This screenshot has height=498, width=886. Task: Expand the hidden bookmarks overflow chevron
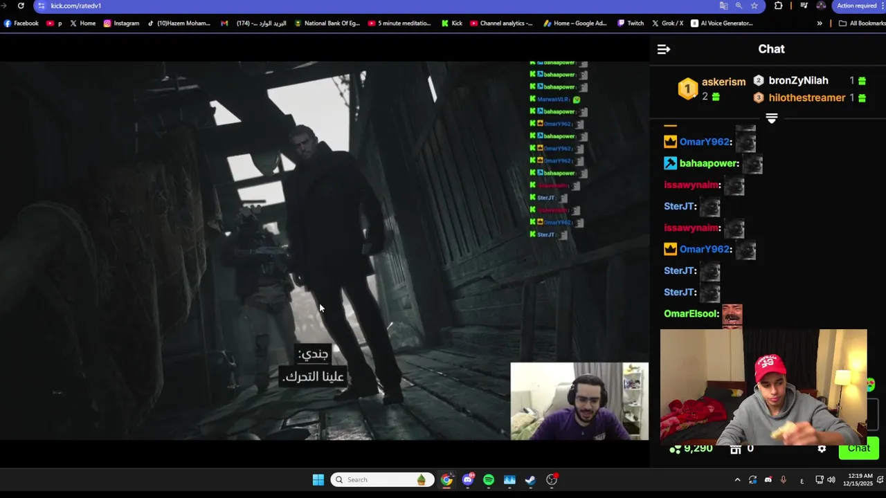point(820,23)
